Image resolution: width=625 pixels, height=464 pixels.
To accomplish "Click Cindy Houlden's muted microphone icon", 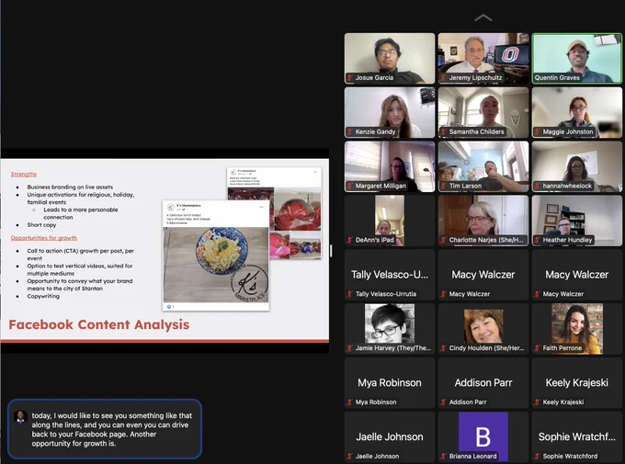I will [443, 348].
